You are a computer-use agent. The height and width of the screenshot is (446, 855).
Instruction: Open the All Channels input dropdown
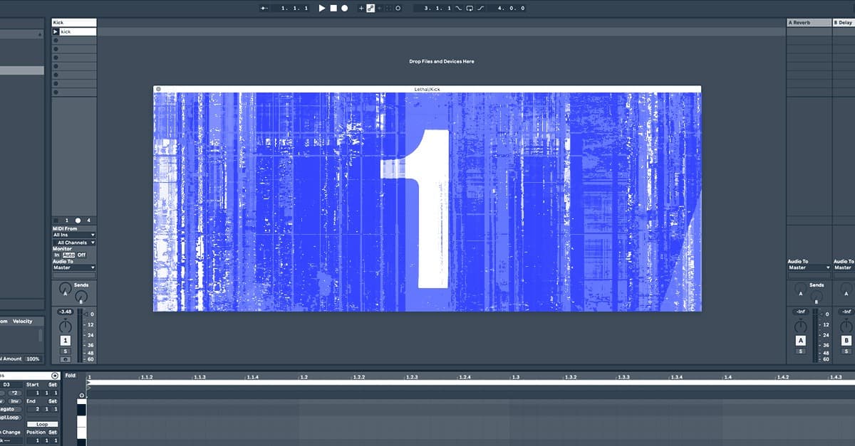[x=73, y=243]
